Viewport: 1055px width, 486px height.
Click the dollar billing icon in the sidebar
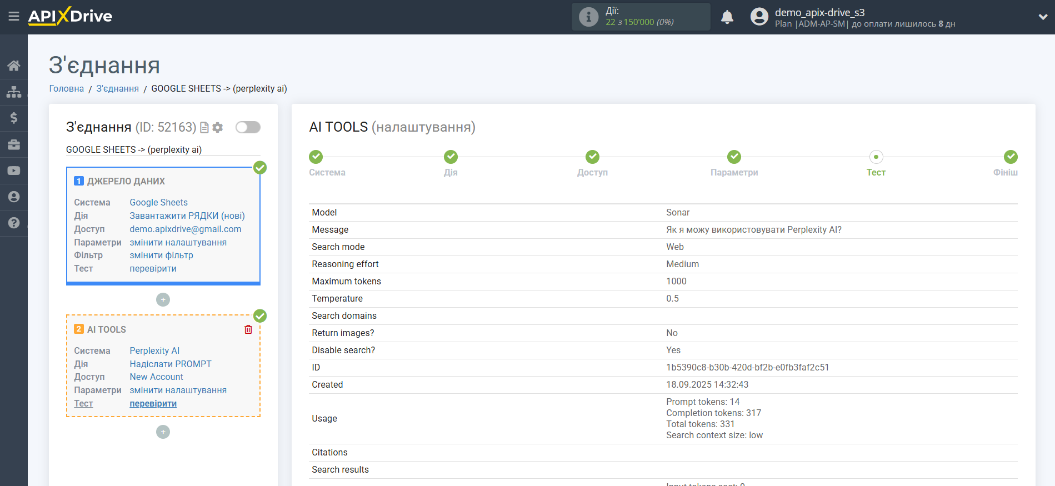click(x=14, y=118)
